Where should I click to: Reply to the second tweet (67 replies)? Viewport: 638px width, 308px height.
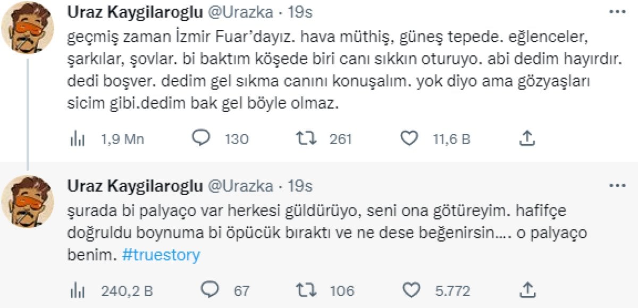coord(211,290)
